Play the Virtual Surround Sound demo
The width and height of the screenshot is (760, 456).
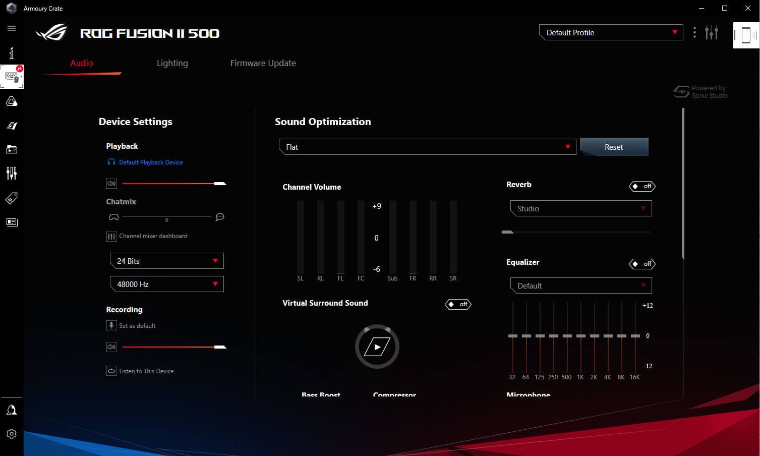click(x=377, y=347)
